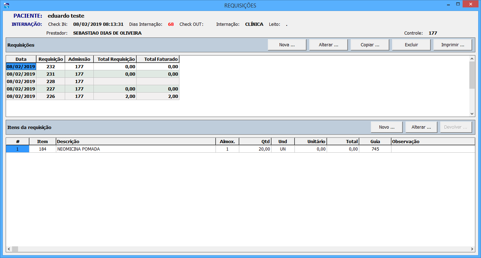Click the items grid horizontal scrollbar thumb
The image size is (481, 258).
click(x=15, y=249)
